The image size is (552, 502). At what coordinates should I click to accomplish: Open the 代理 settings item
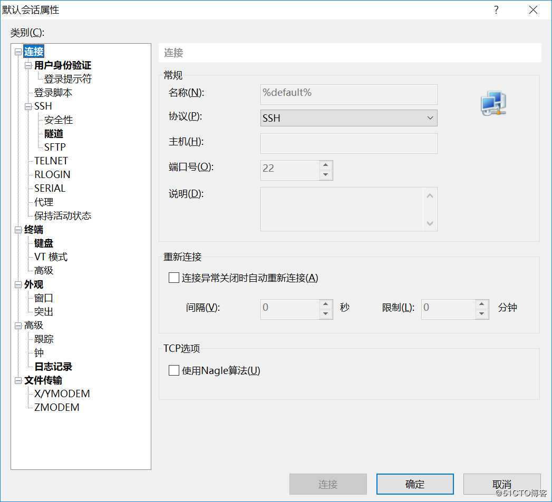click(44, 202)
